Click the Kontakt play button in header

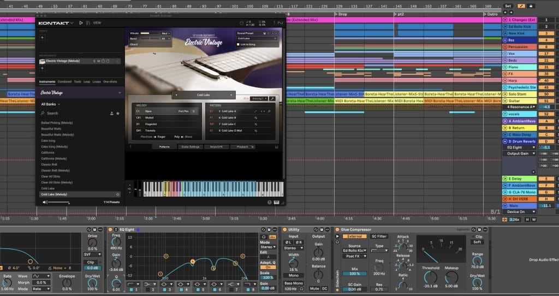click(81, 23)
